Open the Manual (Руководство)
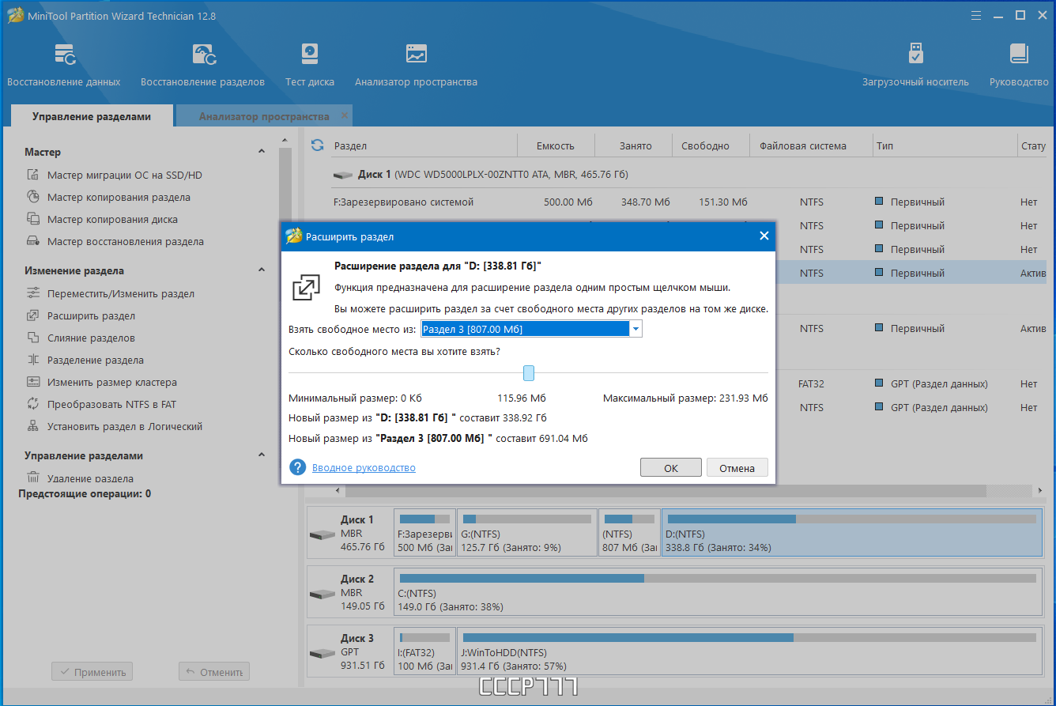This screenshot has height=706, width=1056. 1019,65
